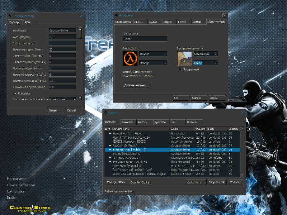Screen dimensions: 287x215
Task: Select the Мультиплеер tab
Action: pos(216,21)
